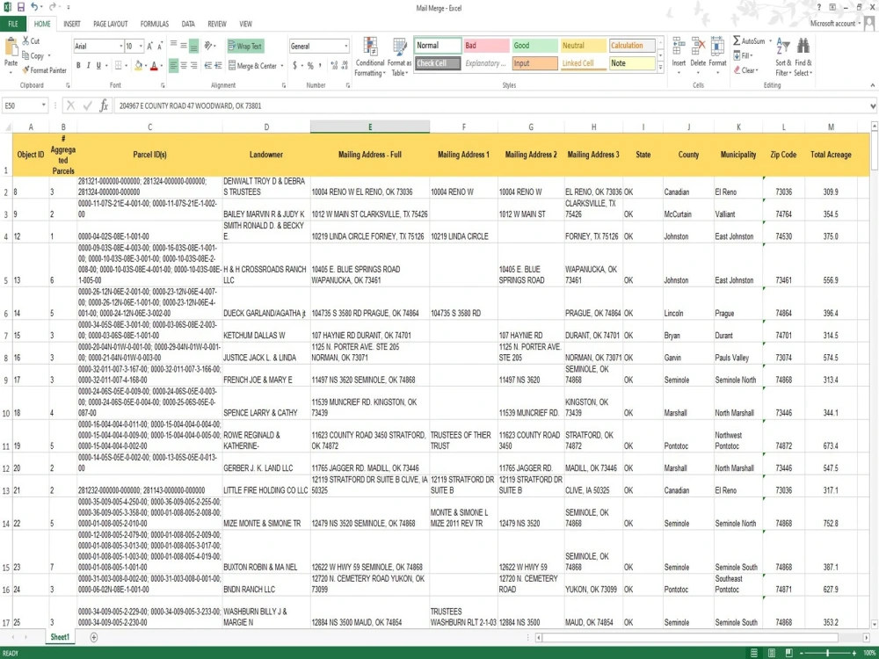
Task: Switch to the INSERT tab
Action: point(72,24)
